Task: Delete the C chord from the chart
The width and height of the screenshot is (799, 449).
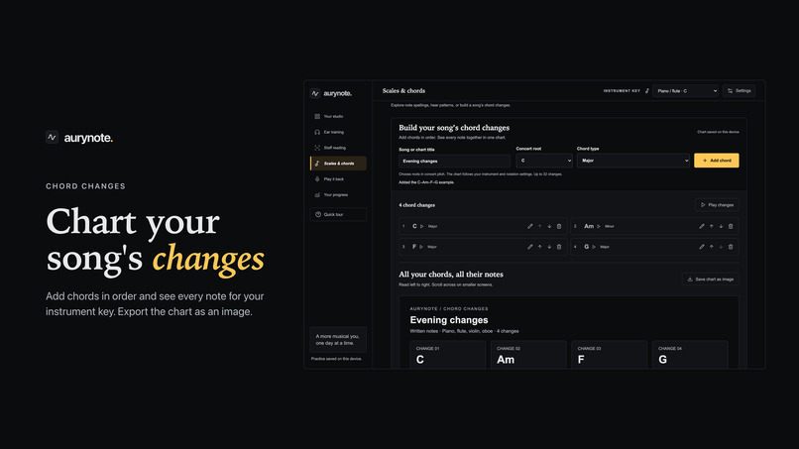Action: tap(559, 226)
